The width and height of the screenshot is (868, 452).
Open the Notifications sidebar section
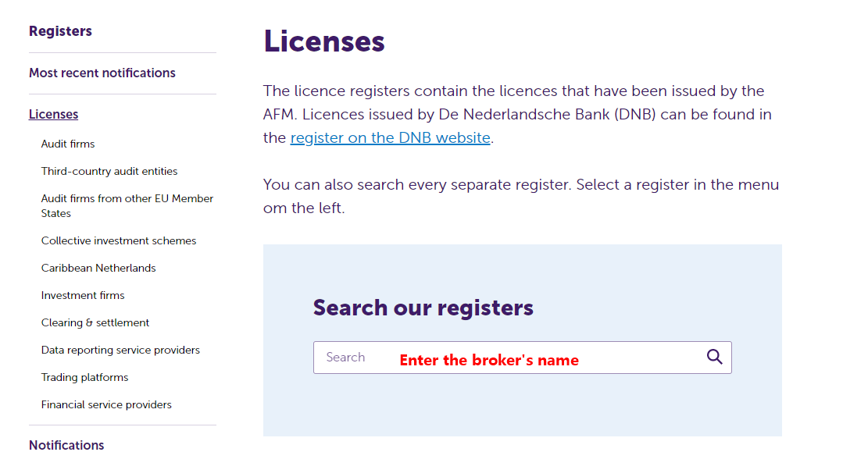tap(66, 444)
